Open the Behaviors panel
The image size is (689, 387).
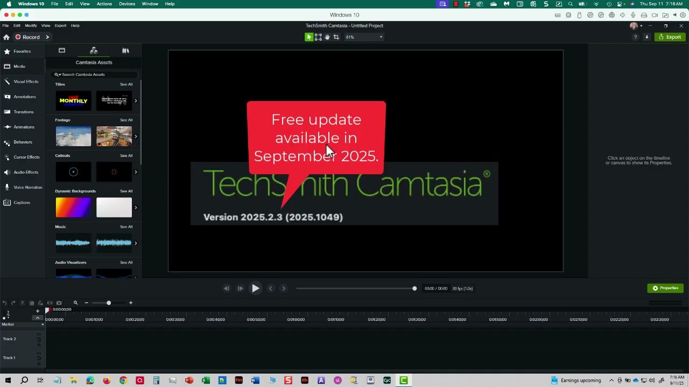click(22, 142)
